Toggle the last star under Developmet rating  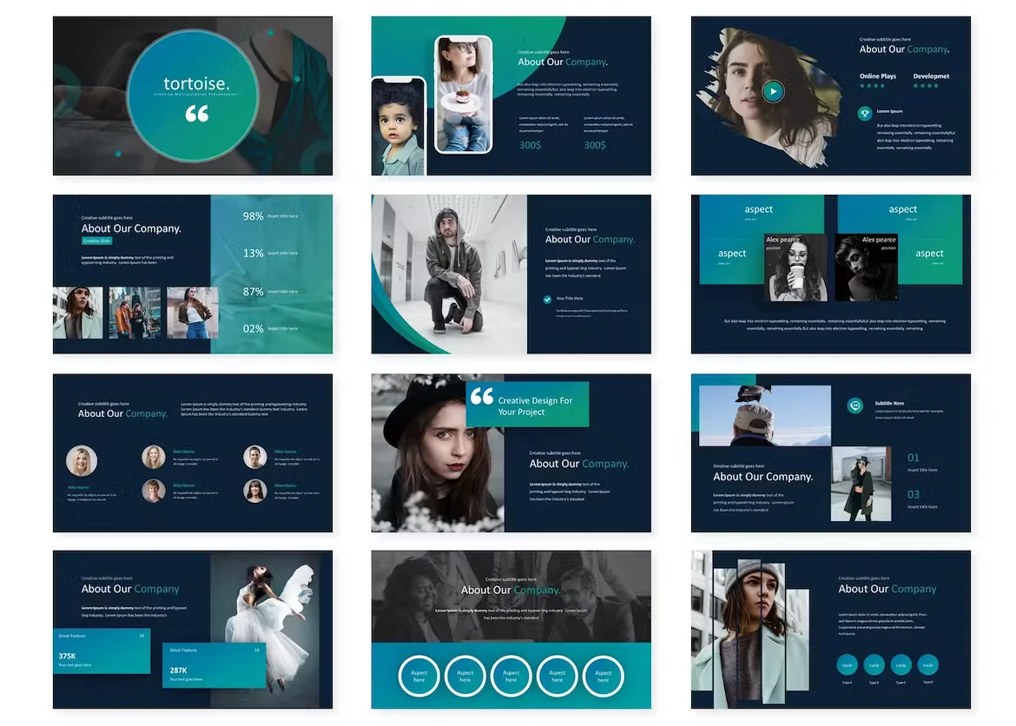tap(935, 86)
